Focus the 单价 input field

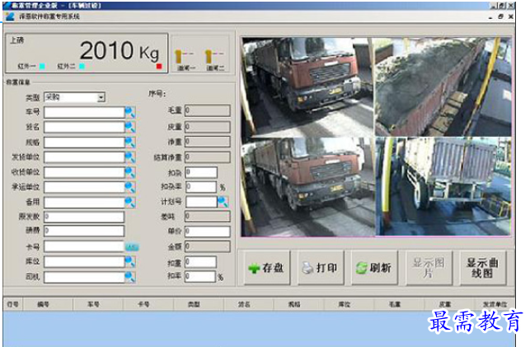(208, 232)
